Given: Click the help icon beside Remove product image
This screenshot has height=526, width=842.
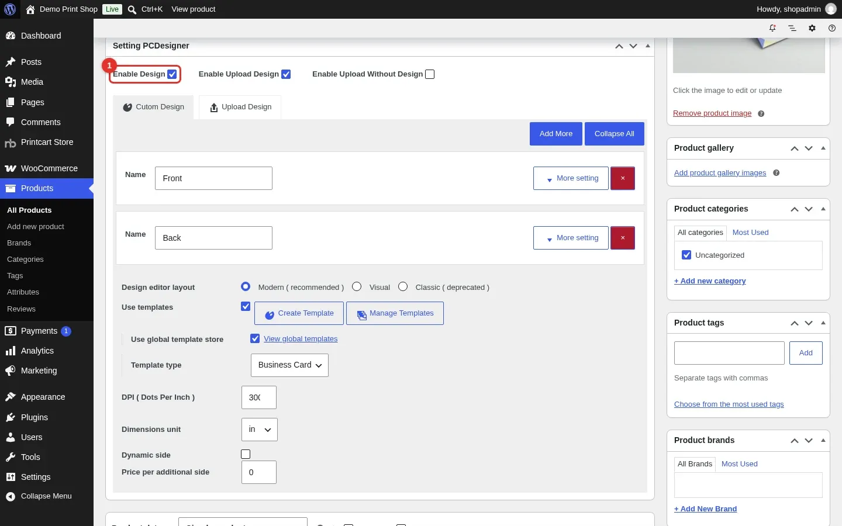Looking at the screenshot, I should 761,113.
